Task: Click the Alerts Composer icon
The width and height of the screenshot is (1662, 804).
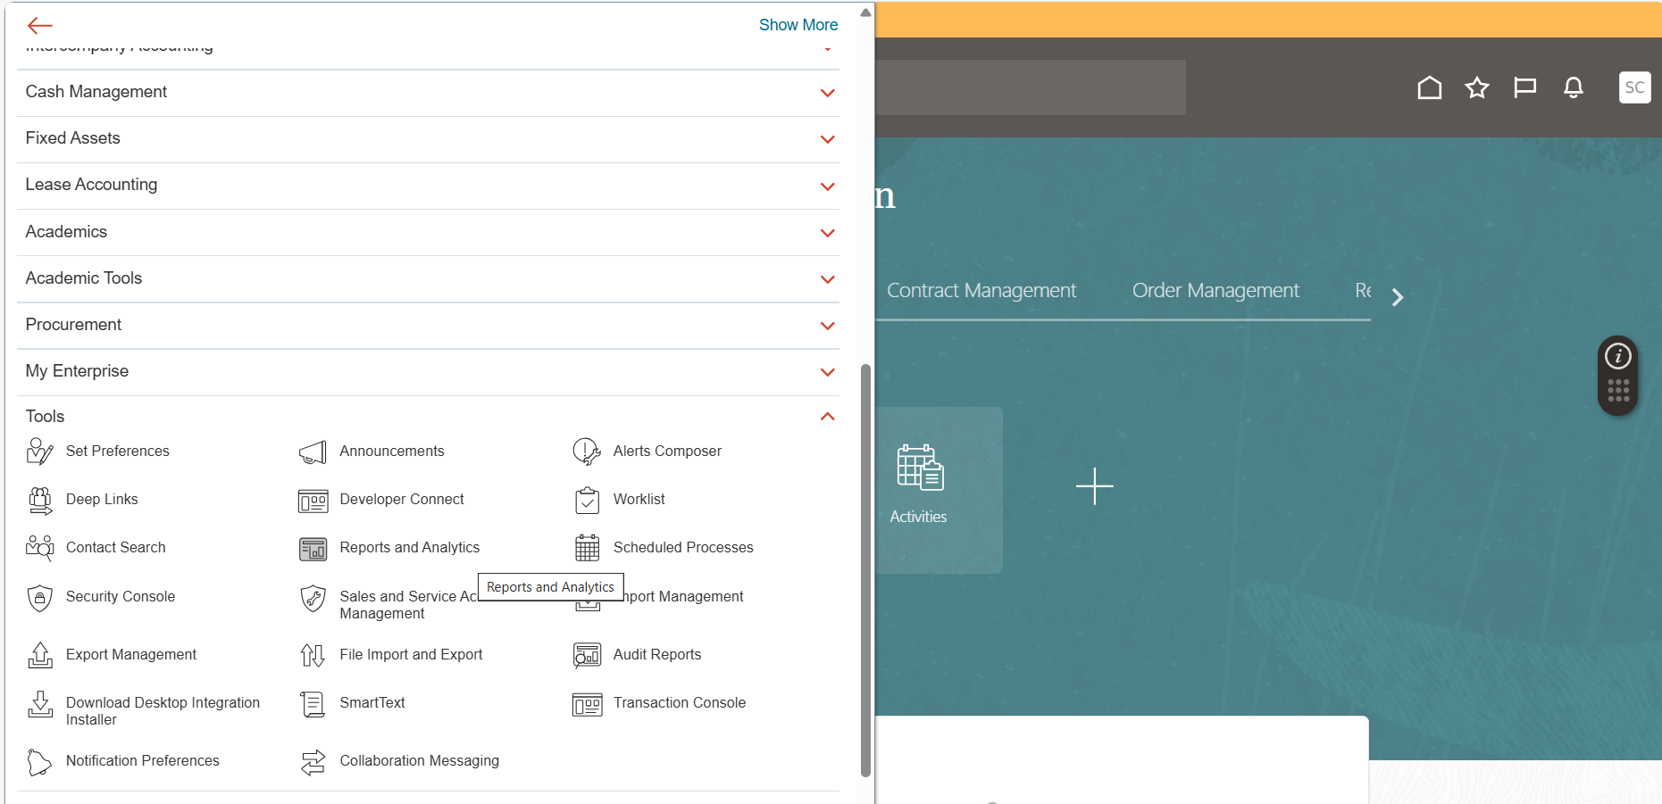Action: [x=587, y=452]
